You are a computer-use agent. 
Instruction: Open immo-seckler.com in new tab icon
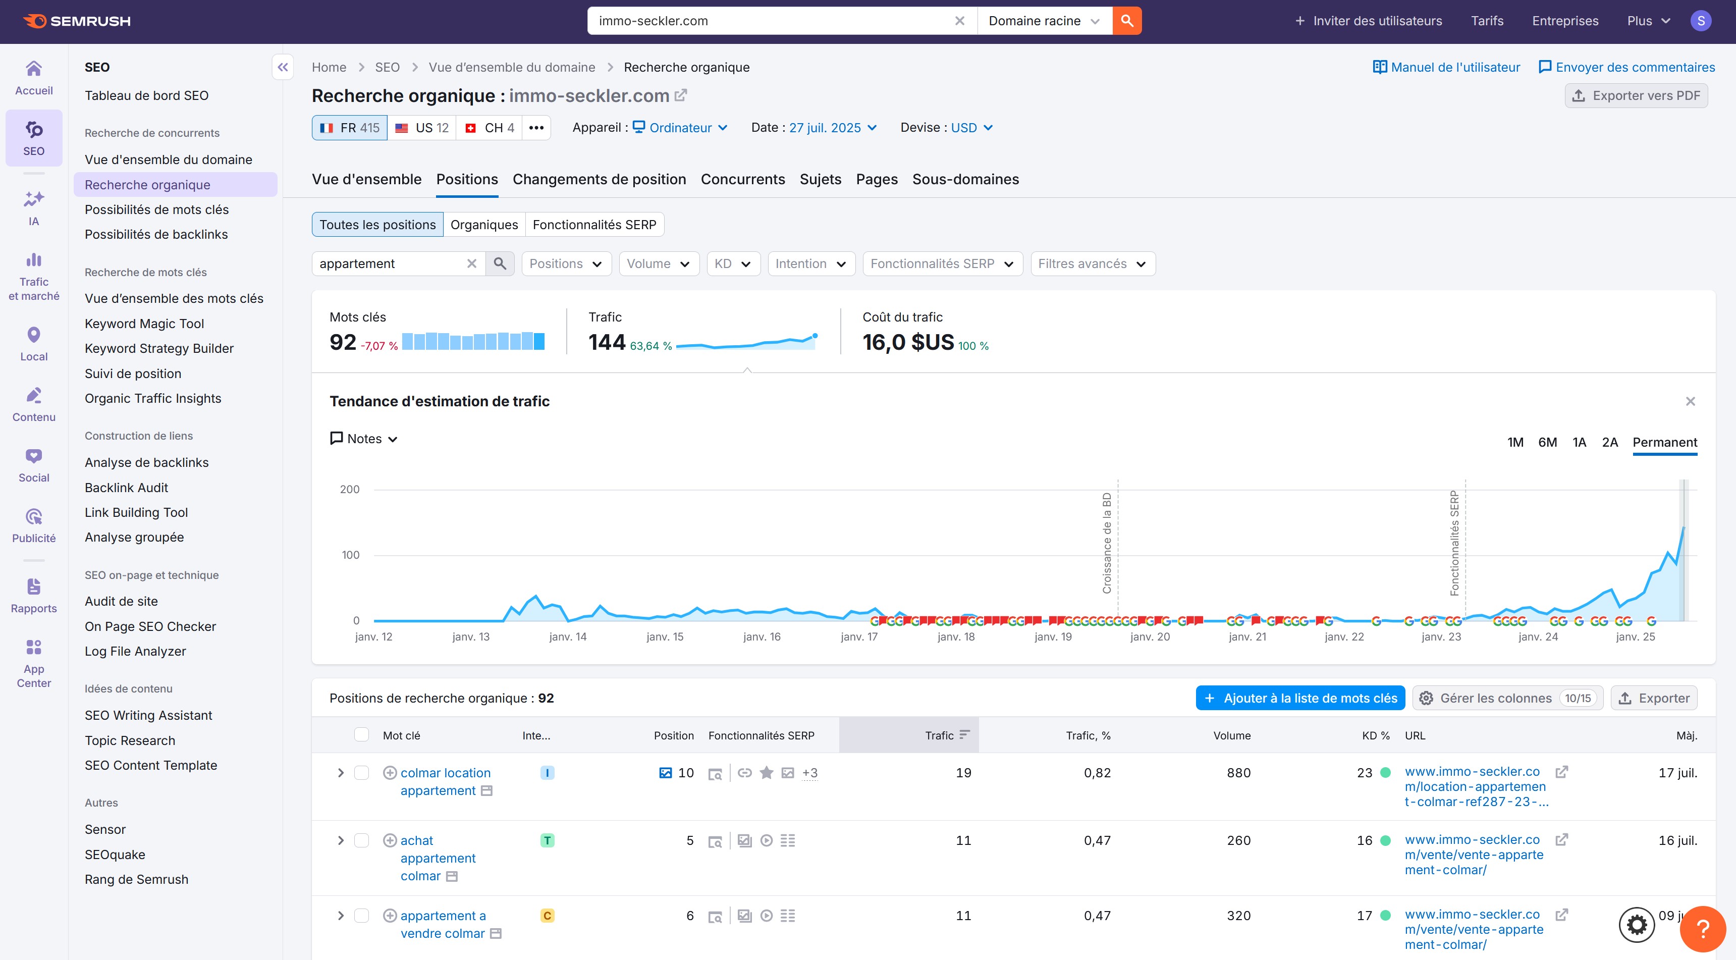click(x=681, y=95)
